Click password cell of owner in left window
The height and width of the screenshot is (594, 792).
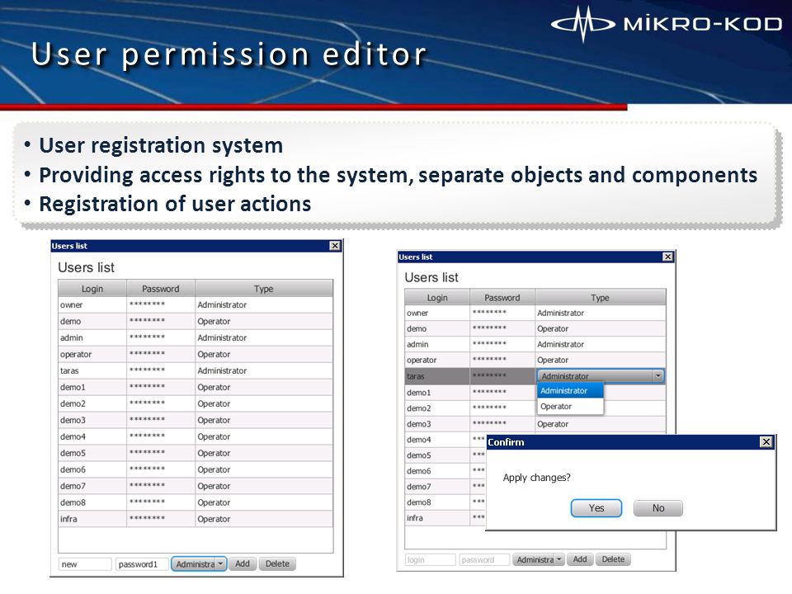click(x=161, y=304)
